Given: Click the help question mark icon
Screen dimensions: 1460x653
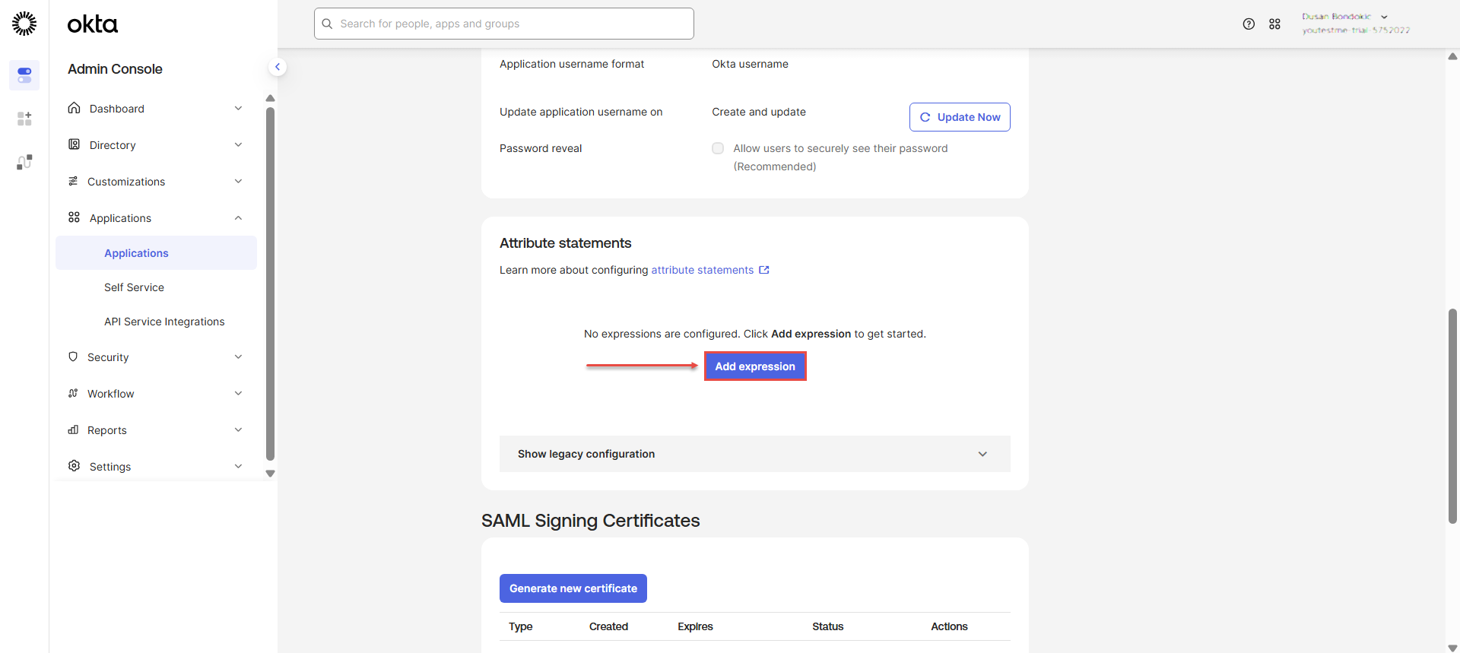Looking at the screenshot, I should (1249, 24).
